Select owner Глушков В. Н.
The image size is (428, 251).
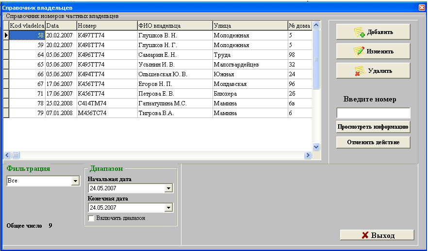175,35
